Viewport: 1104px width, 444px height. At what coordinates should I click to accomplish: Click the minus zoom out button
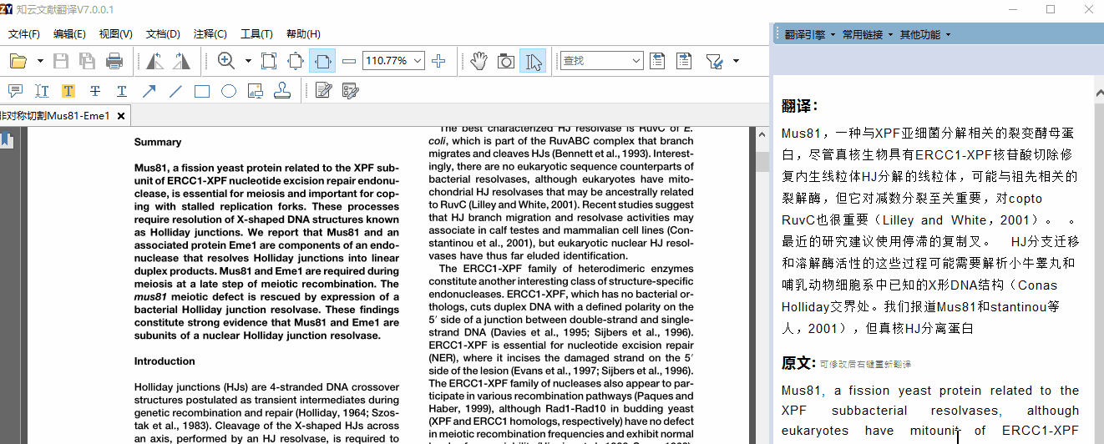pos(349,61)
